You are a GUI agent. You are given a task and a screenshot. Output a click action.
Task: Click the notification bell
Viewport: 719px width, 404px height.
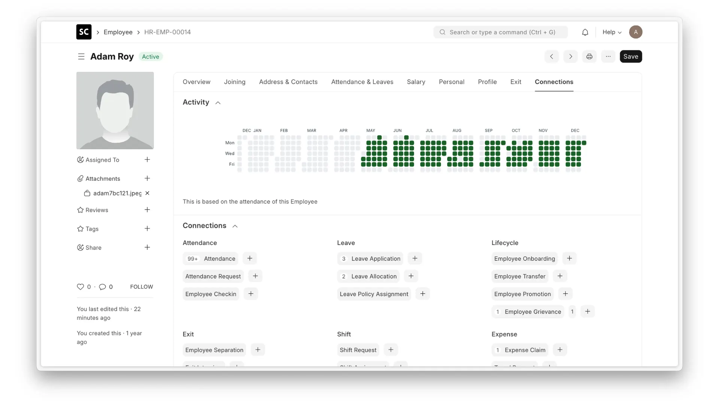pos(585,32)
